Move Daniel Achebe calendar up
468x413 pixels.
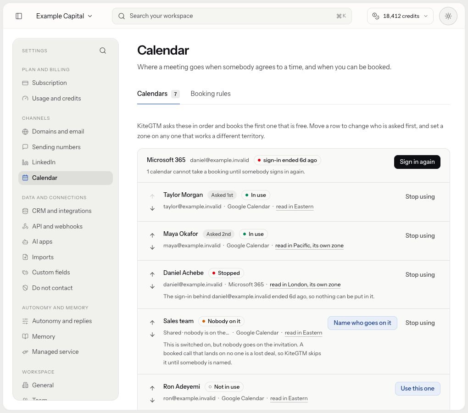click(152, 274)
